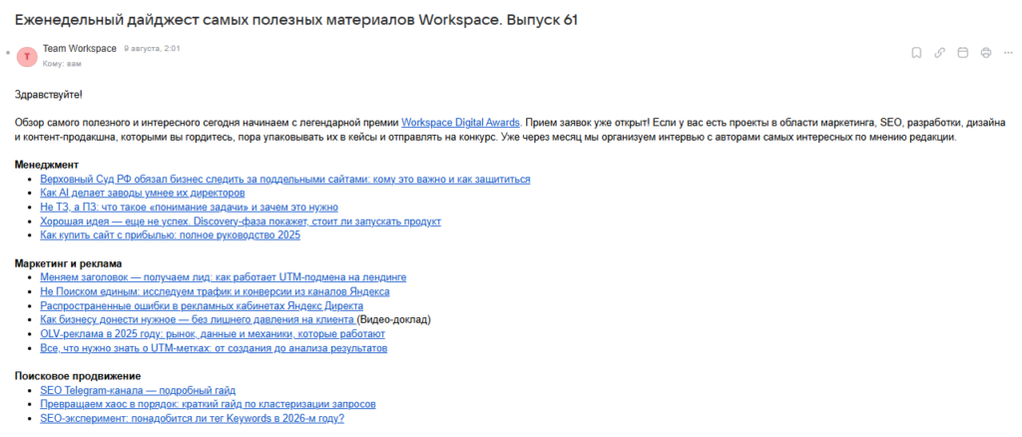
Task: Open the Workspace Digital Awards link
Action: (460, 122)
